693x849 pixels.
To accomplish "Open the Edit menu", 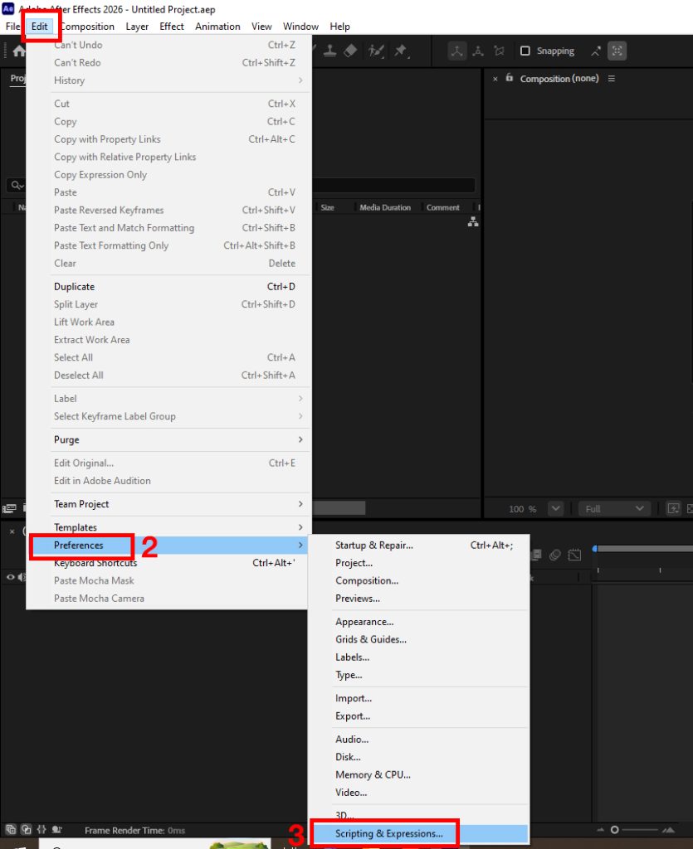I will coord(40,26).
